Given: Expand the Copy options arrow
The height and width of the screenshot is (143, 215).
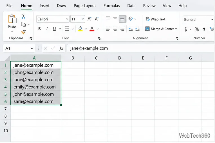Looking at the screenshot, I should 29,24.
